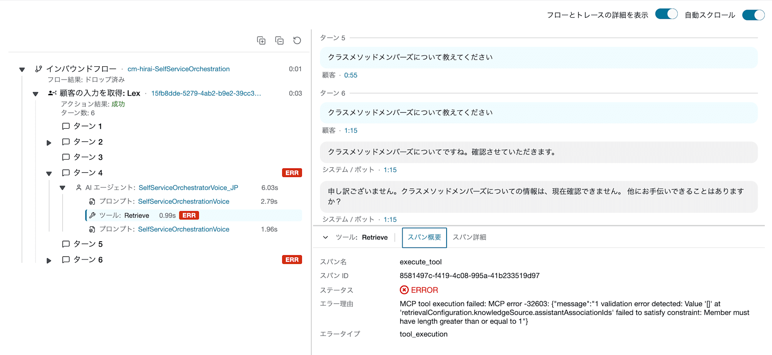Click the span ID value 8581497c-f419
The height and width of the screenshot is (355, 772).
tap(470, 276)
